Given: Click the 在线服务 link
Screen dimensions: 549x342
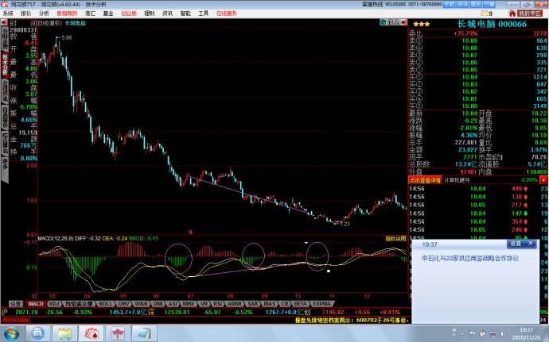Looking at the screenshot, I should coord(227,13).
